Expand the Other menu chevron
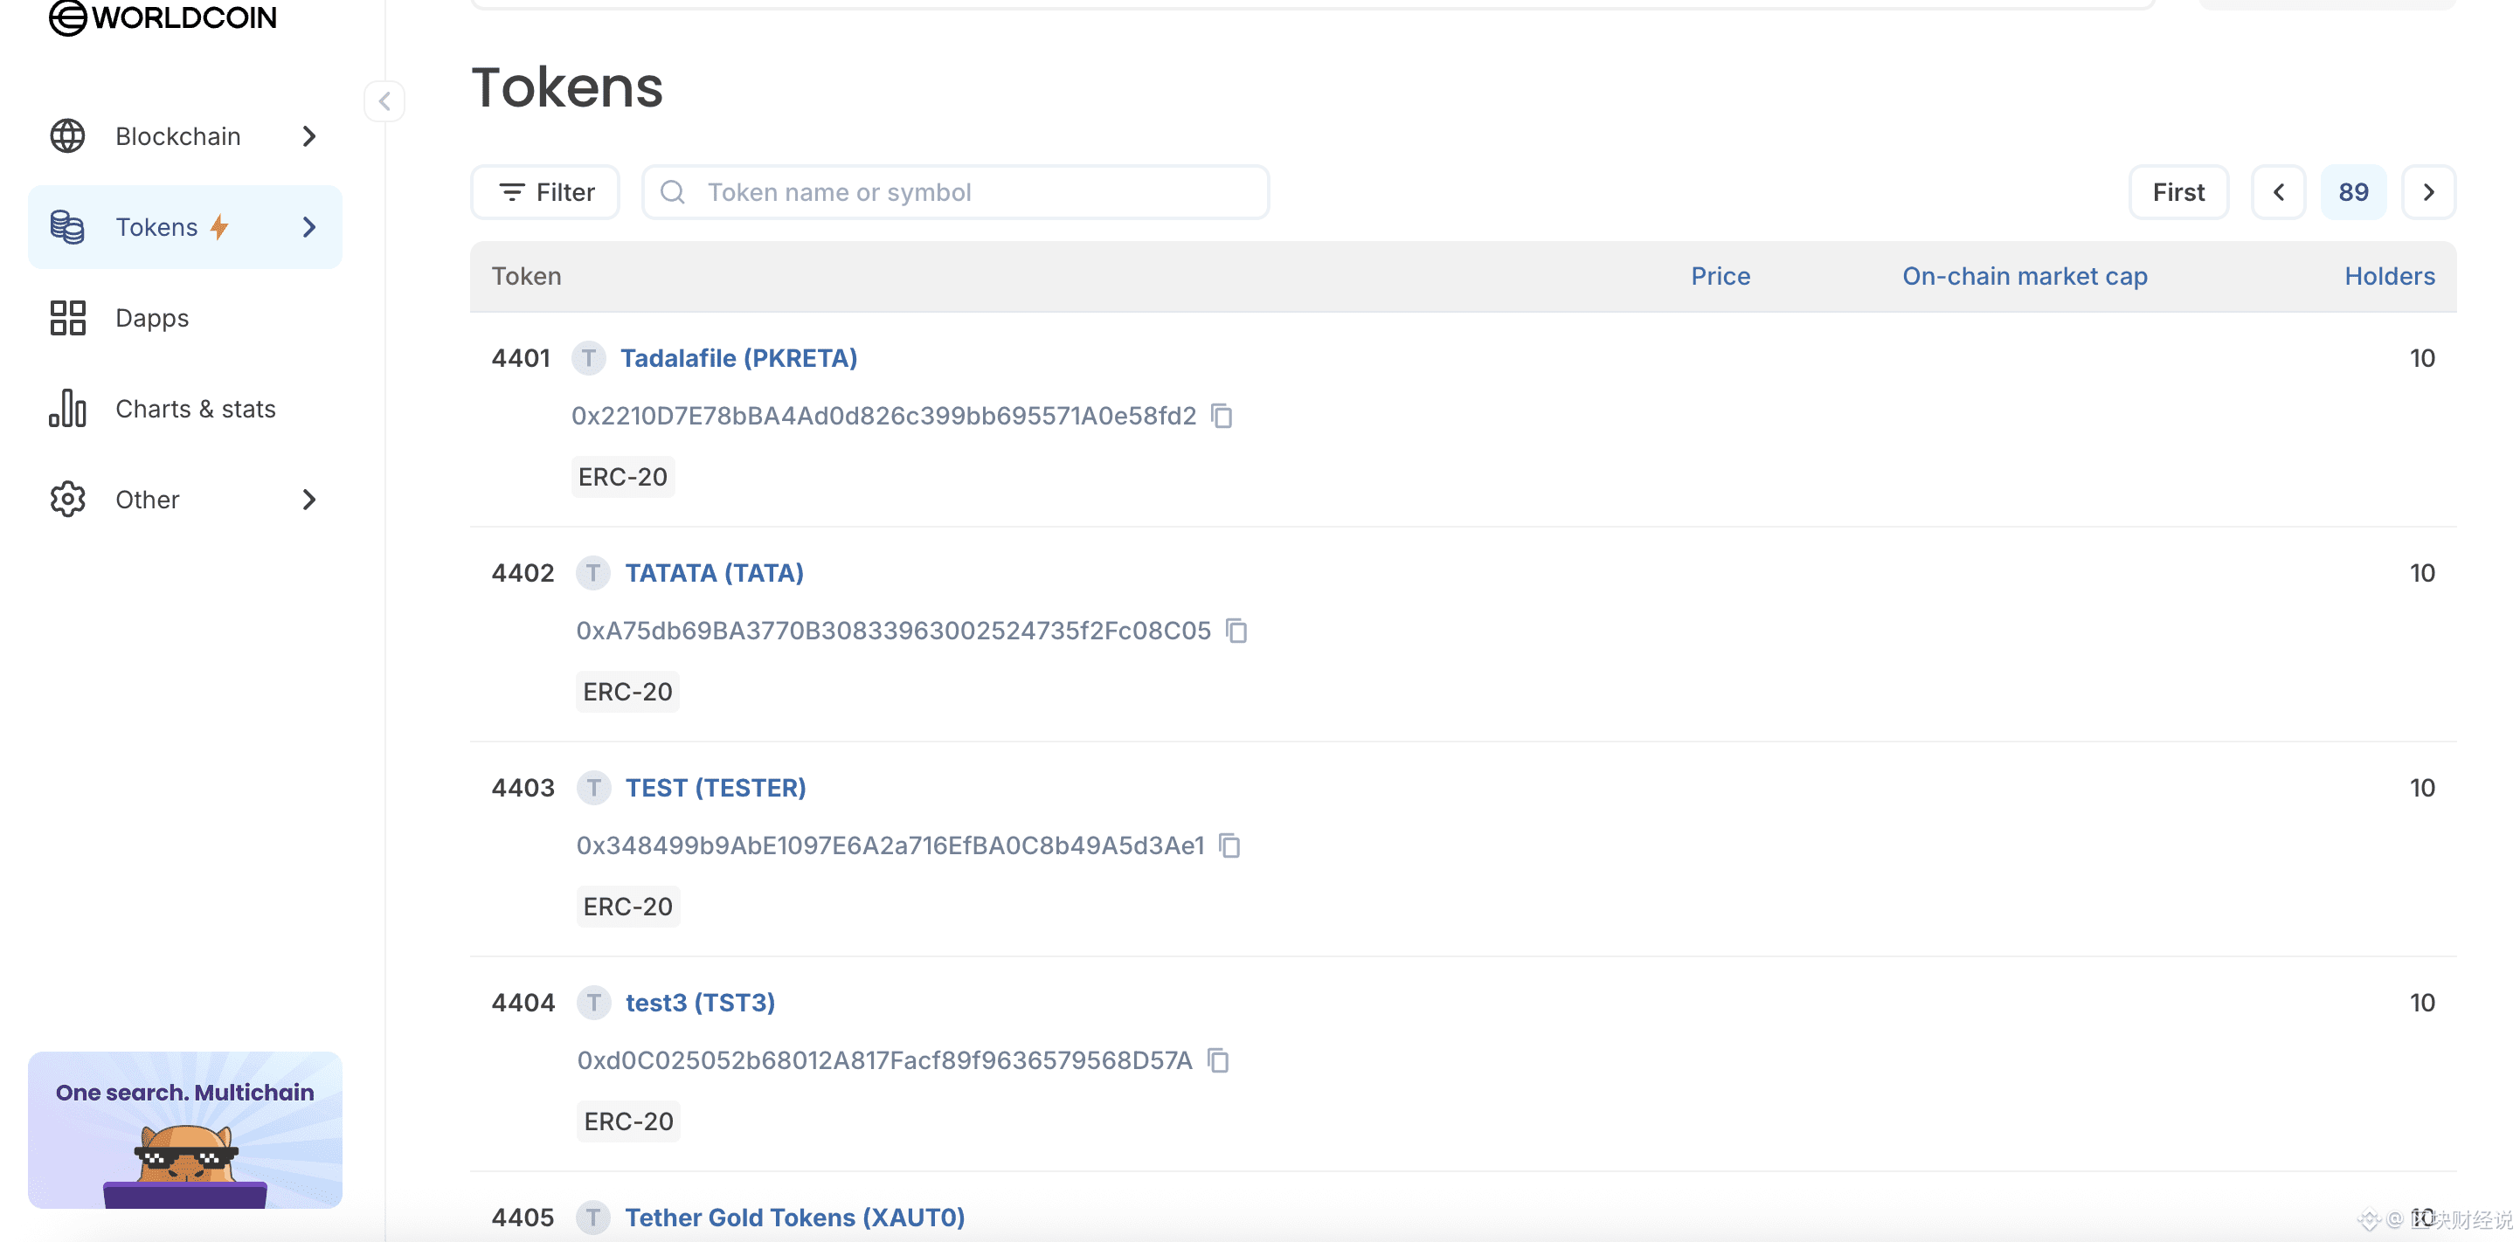Screen dimensions: 2520x1242 [x=309, y=500]
